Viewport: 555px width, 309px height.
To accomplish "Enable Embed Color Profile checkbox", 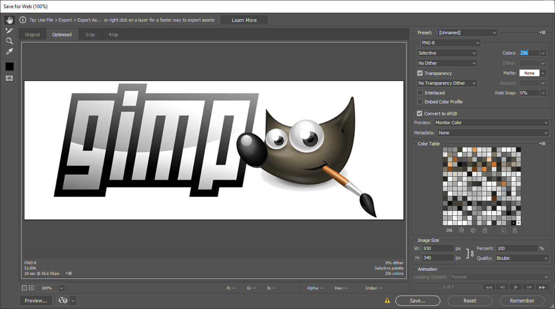I will coord(420,102).
